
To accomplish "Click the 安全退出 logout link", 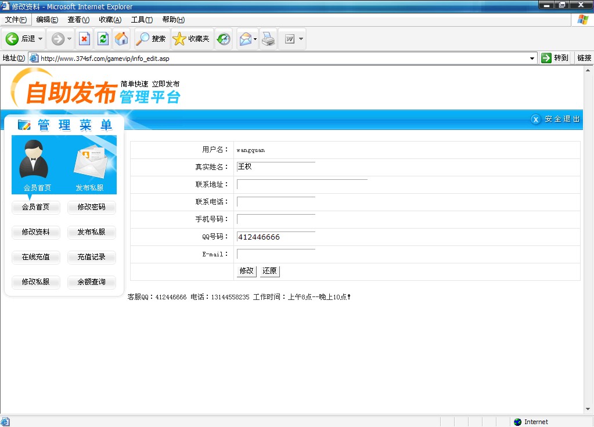I will [556, 119].
